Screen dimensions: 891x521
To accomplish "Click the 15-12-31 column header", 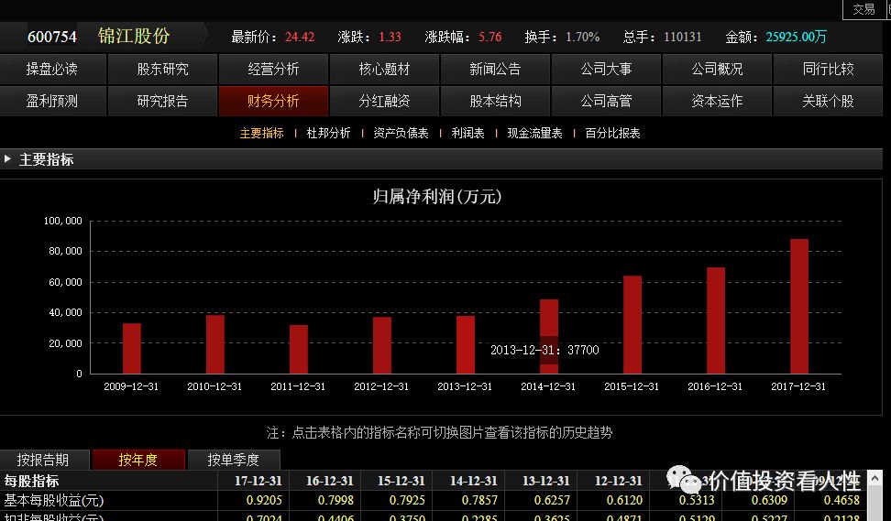I will pos(401,482).
